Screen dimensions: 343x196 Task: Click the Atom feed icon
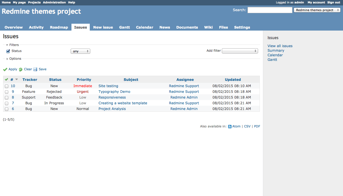coord(230,127)
